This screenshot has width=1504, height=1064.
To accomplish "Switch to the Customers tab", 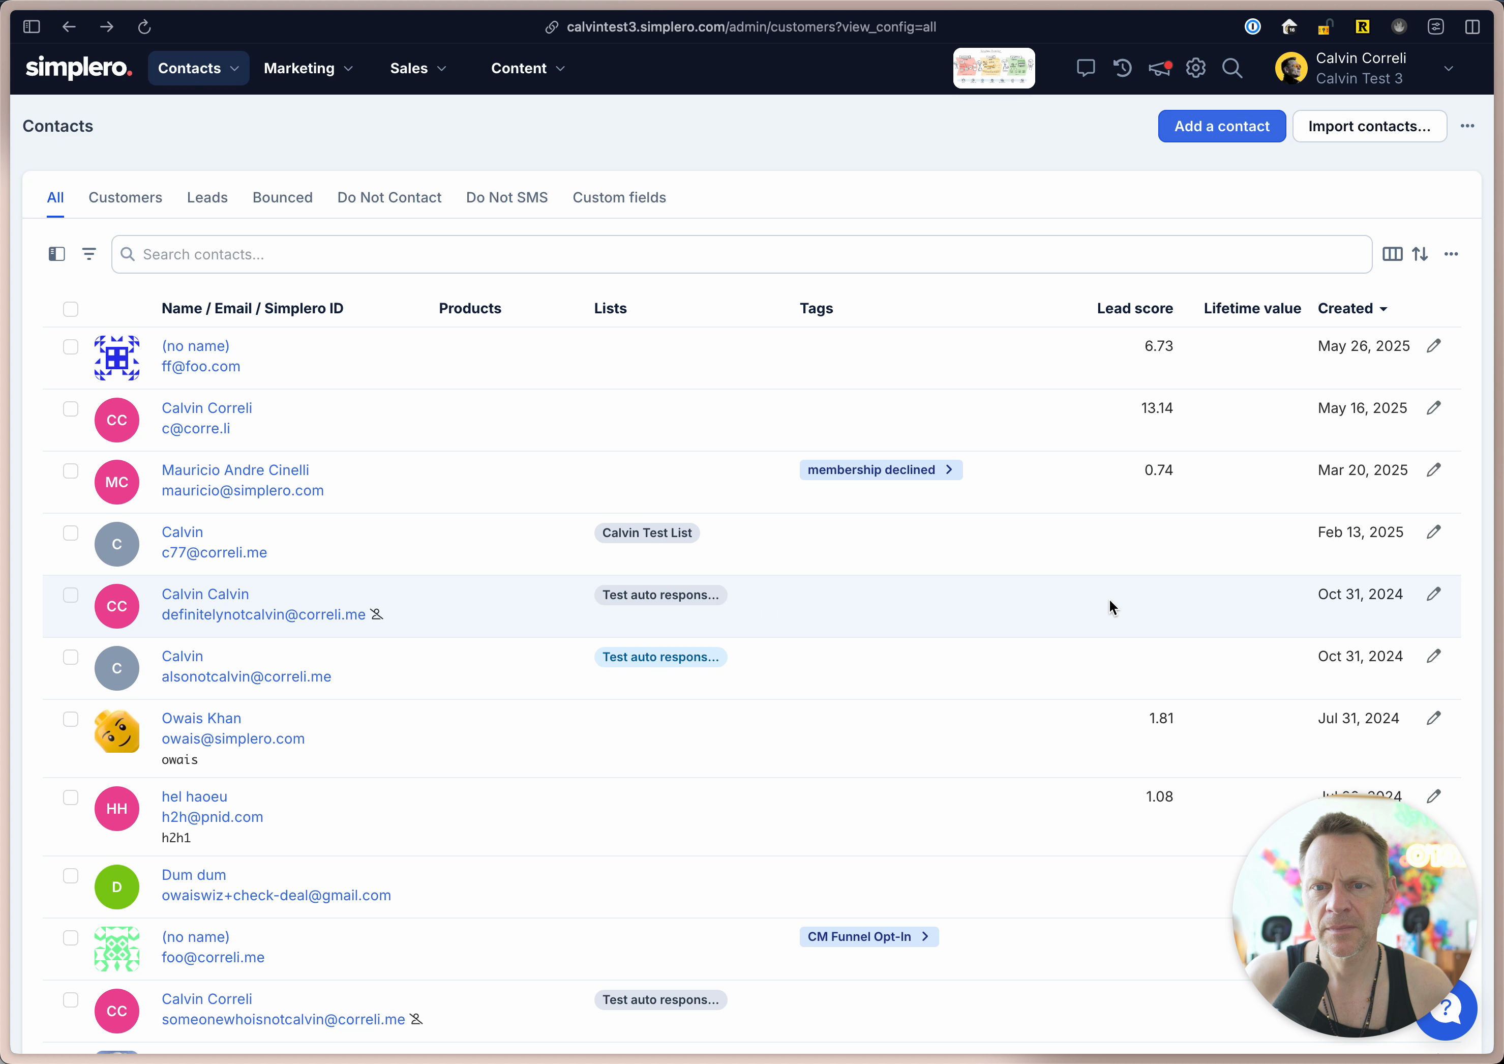I will point(125,197).
